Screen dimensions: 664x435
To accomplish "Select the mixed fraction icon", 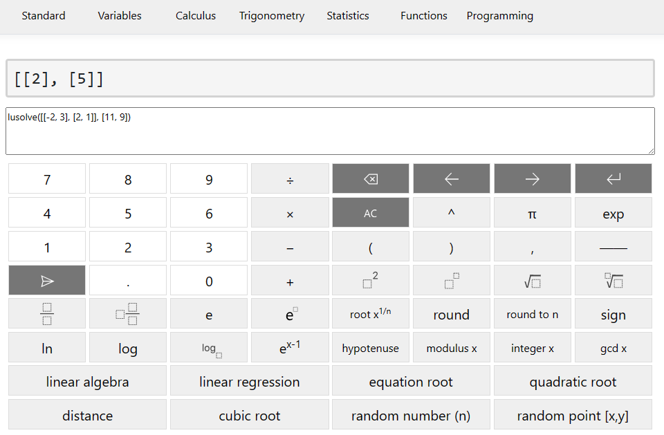I will (x=127, y=313).
